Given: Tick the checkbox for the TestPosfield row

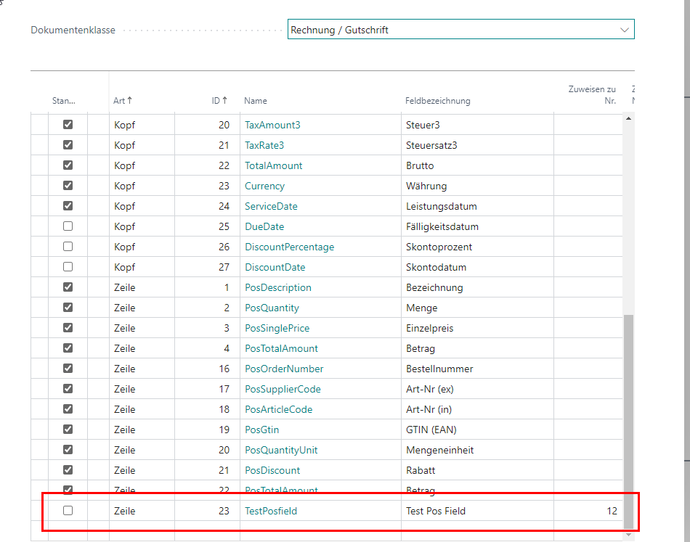Looking at the screenshot, I should coord(68,511).
